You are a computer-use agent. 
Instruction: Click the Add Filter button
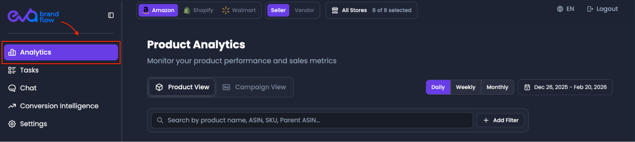[501, 120]
